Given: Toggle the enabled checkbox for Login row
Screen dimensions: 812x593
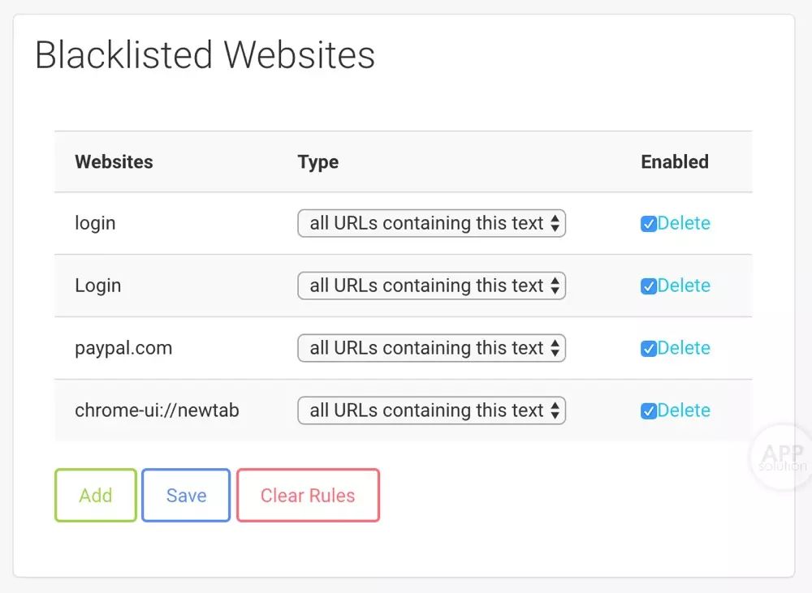Looking at the screenshot, I should click(648, 286).
